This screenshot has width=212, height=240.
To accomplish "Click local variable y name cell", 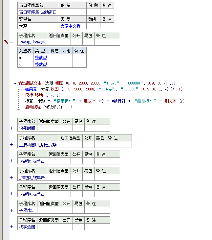I will (x=26, y=64).
